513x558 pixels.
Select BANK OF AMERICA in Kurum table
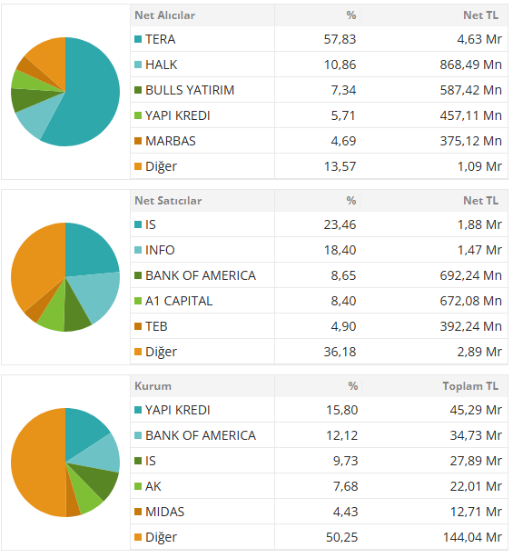pyautogui.click(x=201, y=435)
